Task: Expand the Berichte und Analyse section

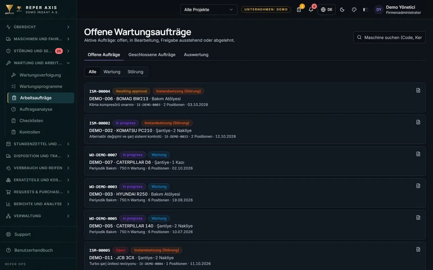Action: (38, 204)
